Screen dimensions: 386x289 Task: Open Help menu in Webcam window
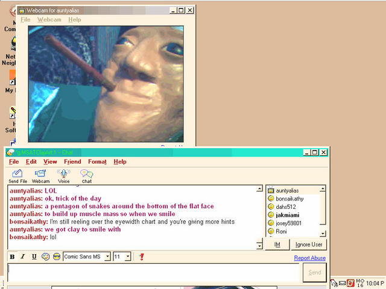tap(75, 19)
